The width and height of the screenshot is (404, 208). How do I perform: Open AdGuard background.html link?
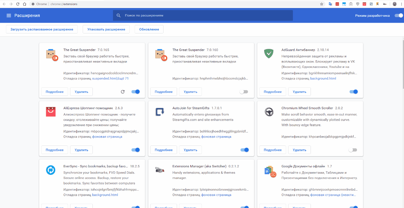point(323,78)
